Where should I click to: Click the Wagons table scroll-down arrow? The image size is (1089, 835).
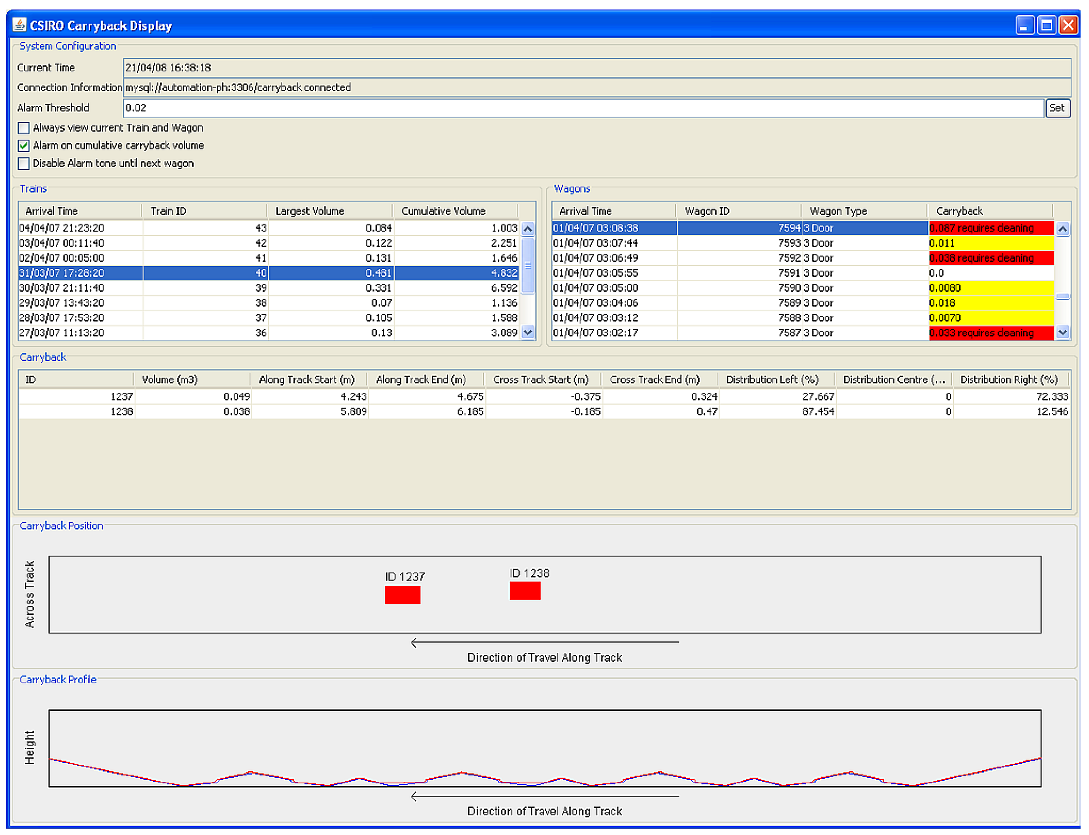coord(1063,332)
